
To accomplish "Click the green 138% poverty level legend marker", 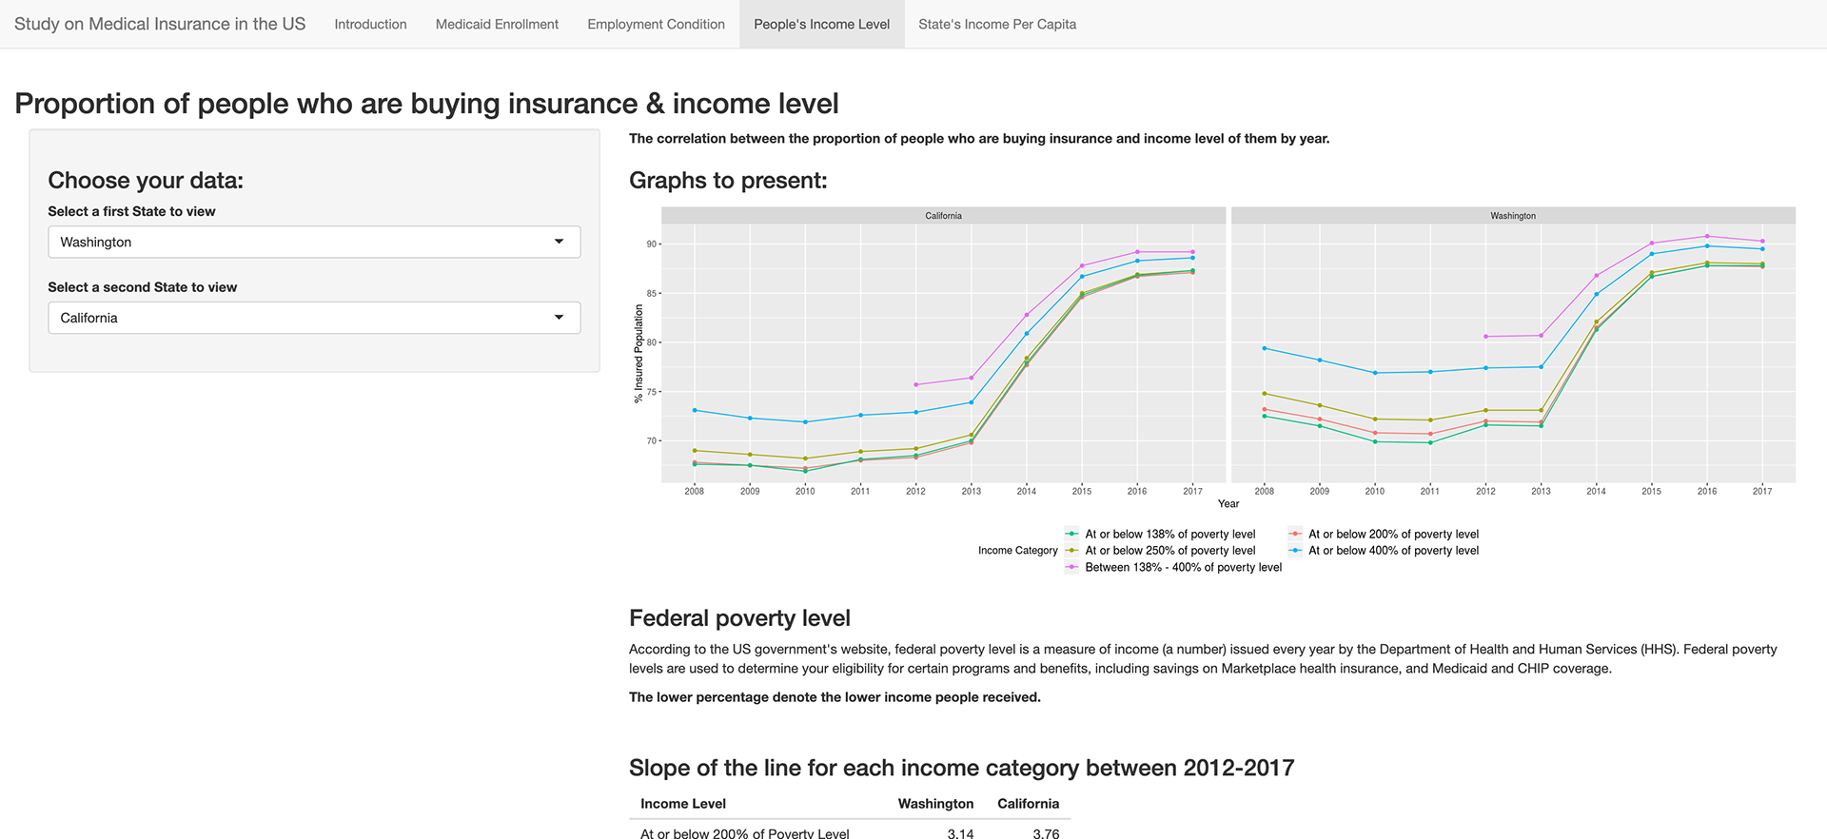I will click(x=1072, y=535).
